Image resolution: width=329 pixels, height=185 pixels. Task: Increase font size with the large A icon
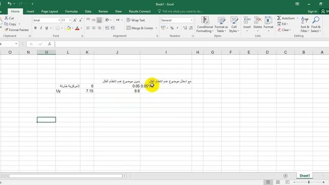point(75,20)
